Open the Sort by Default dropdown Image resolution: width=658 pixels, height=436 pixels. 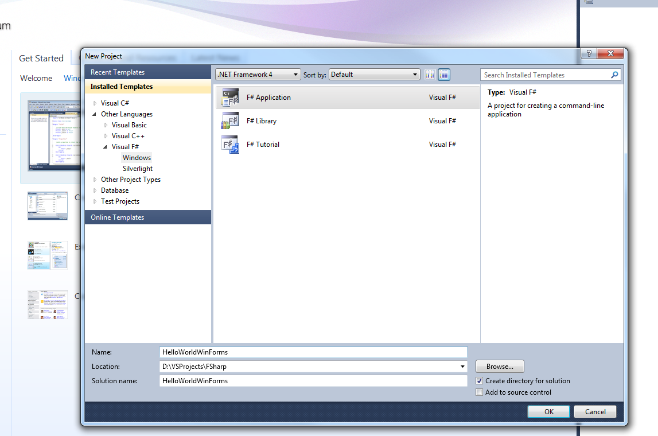375,75
